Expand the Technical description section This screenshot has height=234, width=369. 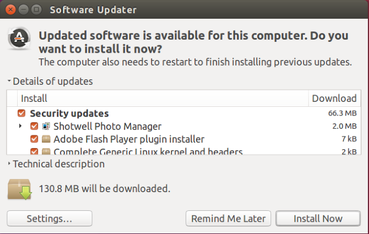9,164
